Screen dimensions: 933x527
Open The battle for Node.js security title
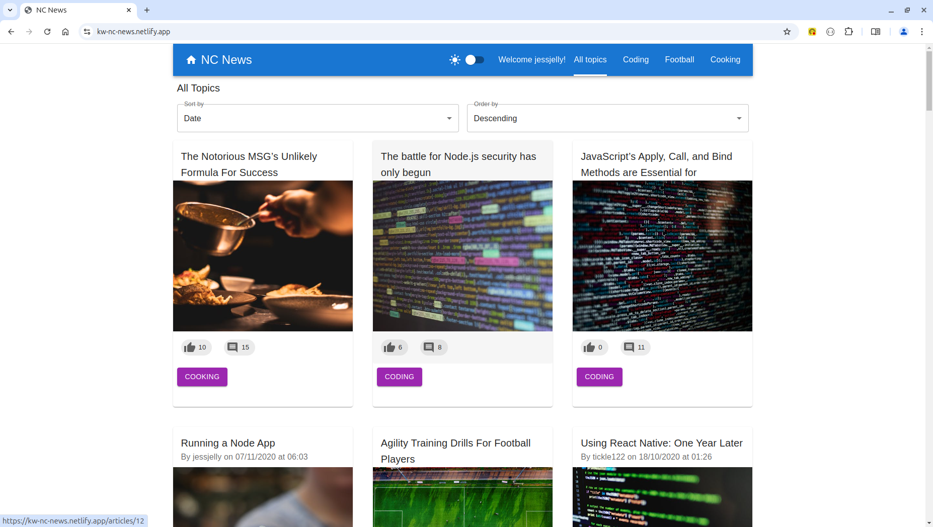pyautogui.click(x=458, y=164)
